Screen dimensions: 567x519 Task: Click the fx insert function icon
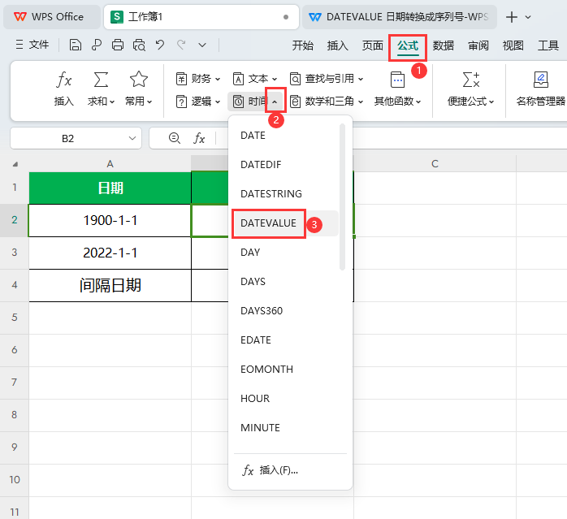[x=64, y=80]
